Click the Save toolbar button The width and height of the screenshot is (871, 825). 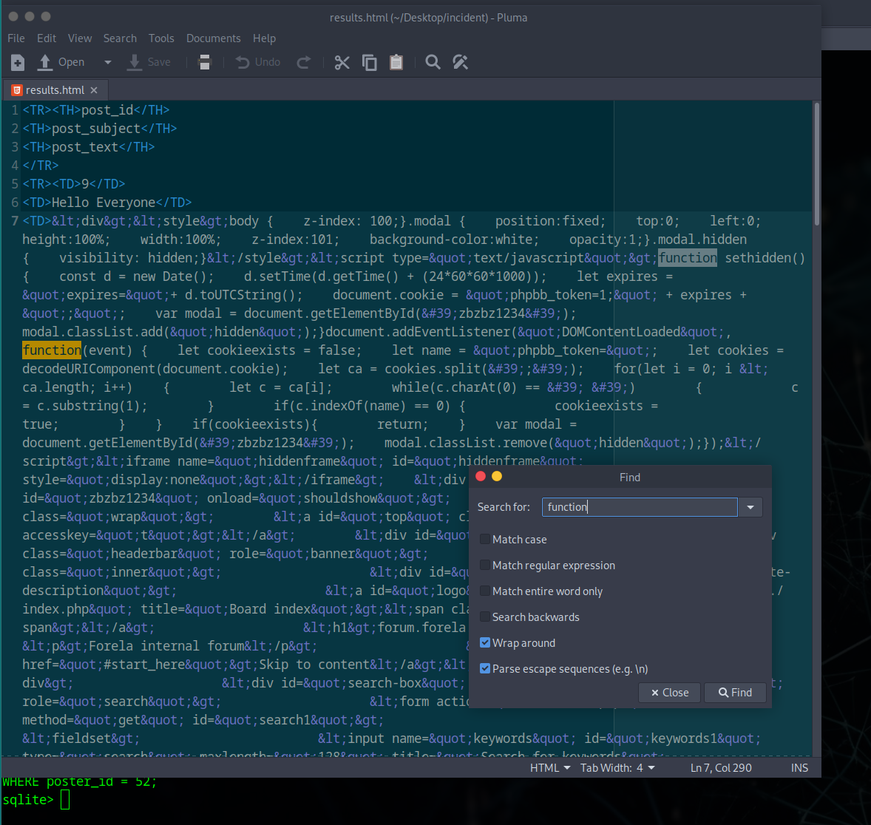tap(149, 62)
